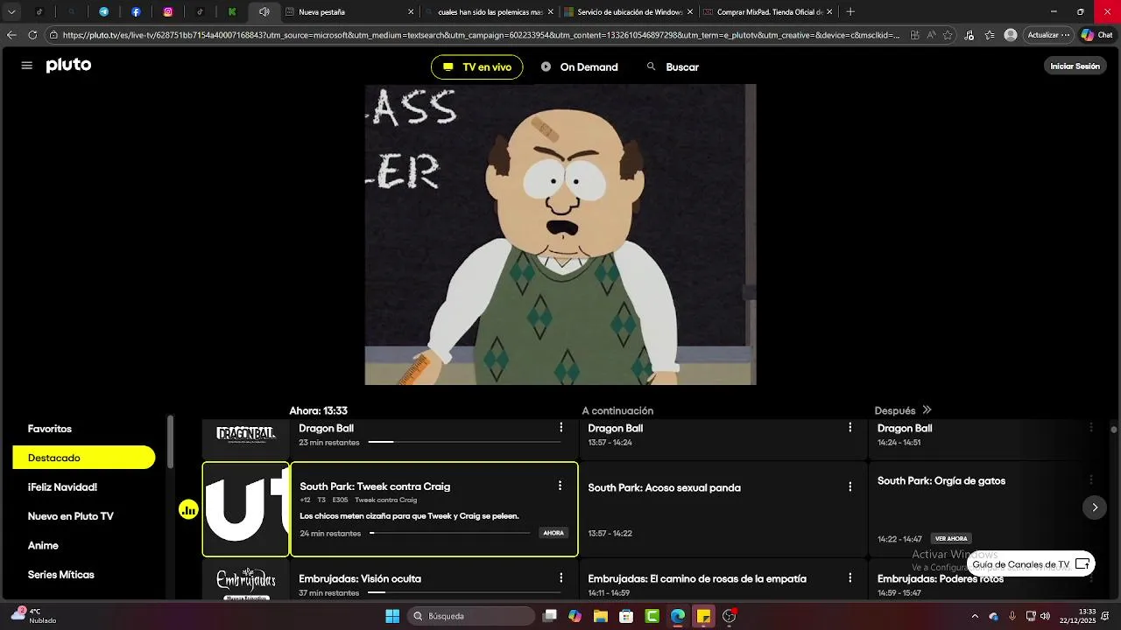Screen dimensions: 1121x630
Task: Open options for South Park: Acoso sexual panda
Action: coord(850,486)
